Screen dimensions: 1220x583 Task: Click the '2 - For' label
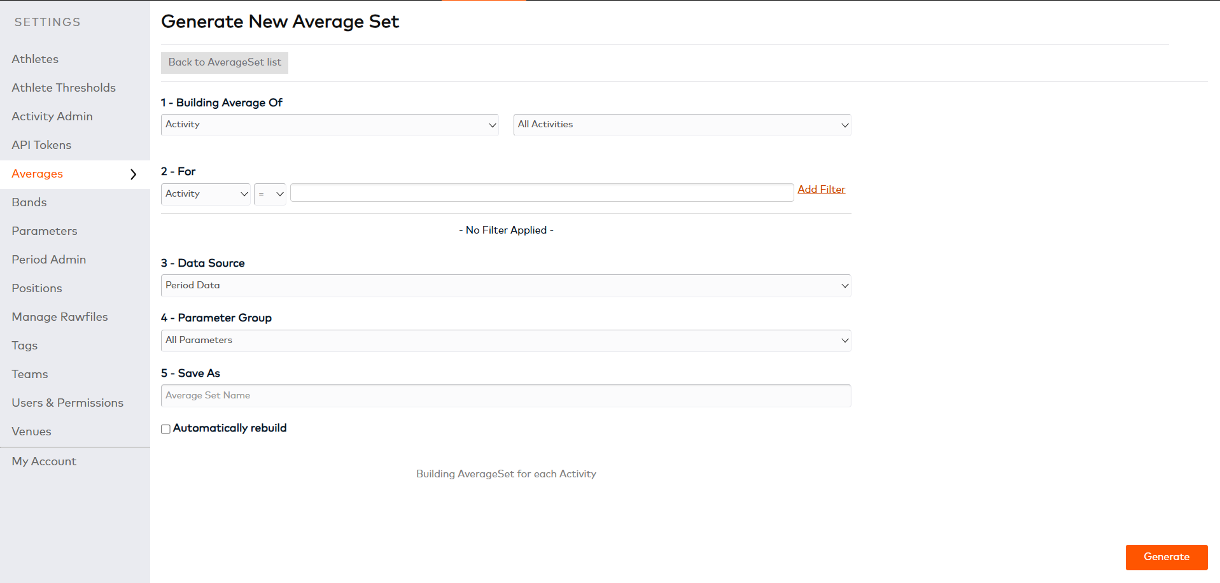click(178, 172)
